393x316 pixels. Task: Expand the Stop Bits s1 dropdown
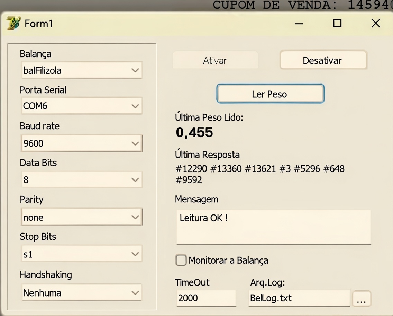pos(82,254)
